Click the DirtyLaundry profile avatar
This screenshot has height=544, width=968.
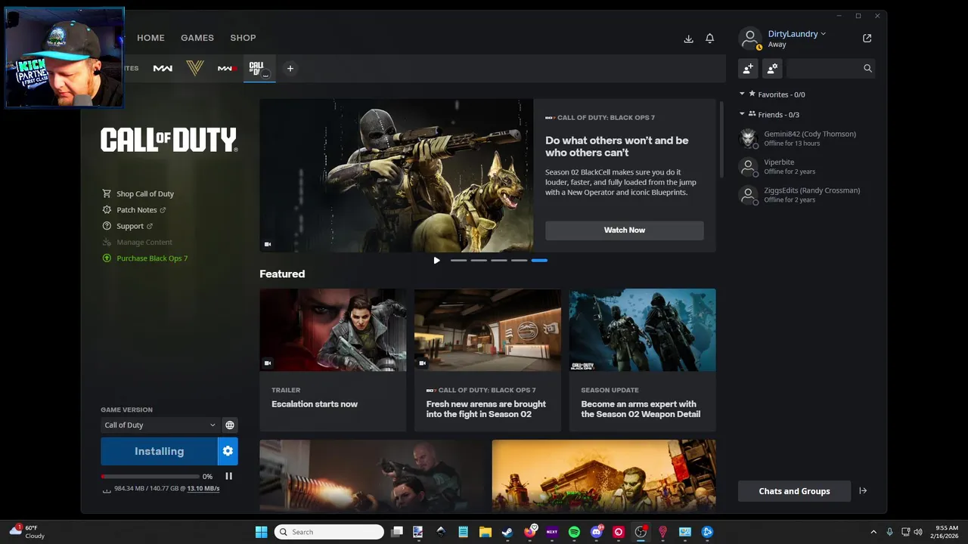[749, 38]
